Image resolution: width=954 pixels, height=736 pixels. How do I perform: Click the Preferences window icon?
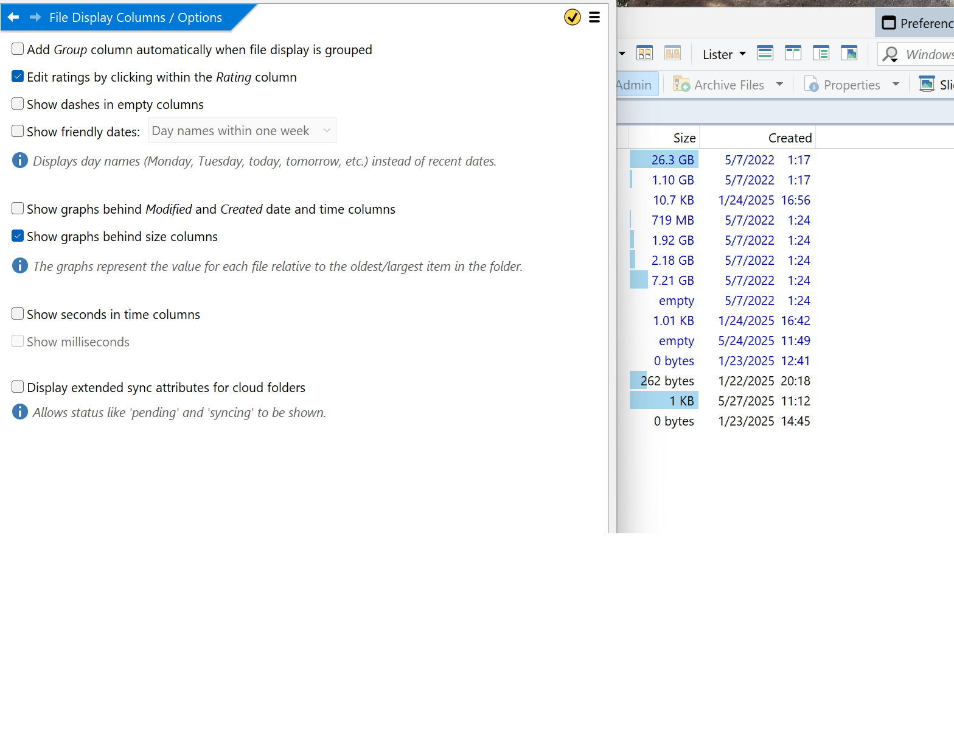point(889,23)
